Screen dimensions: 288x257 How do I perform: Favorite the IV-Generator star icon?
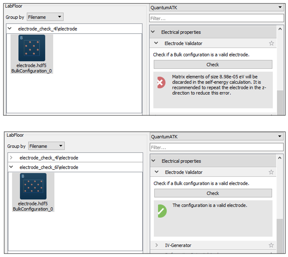point(271,245)
